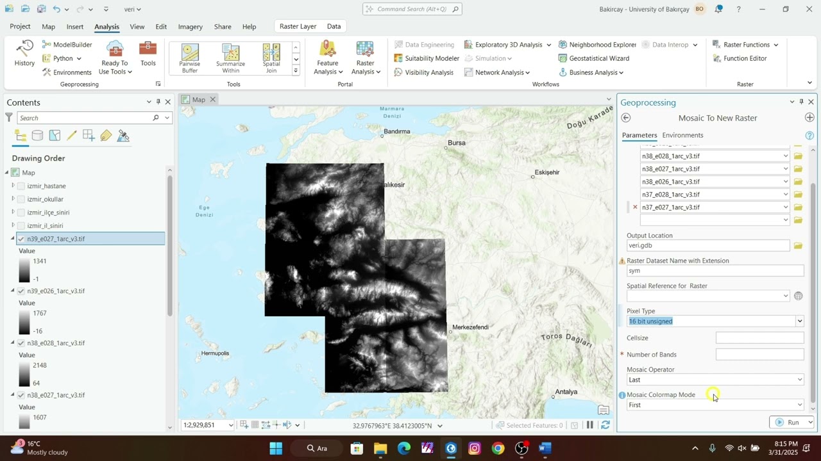
Task: Switch to List By Editing view
Action: [x=72, y=136]
